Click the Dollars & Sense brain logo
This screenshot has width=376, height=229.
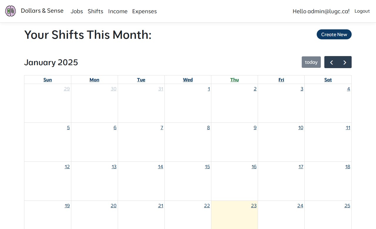[10, 11]
